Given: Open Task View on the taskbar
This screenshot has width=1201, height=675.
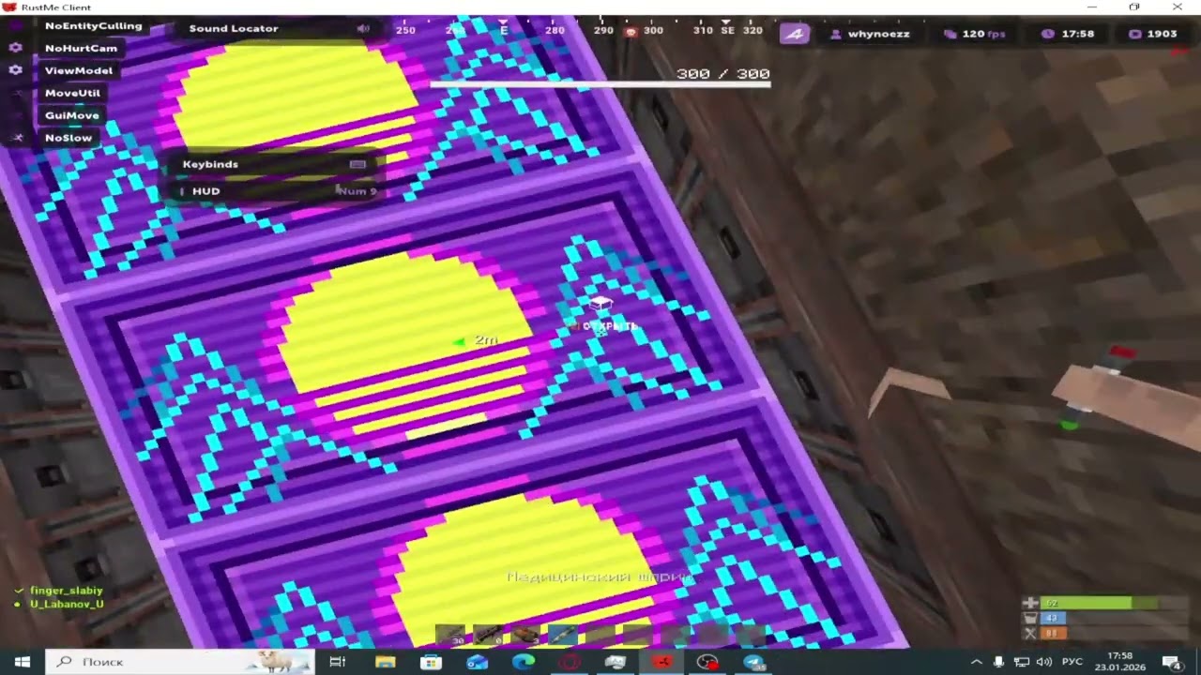Looking at the screenshot, I should click(x=337, y=662).
